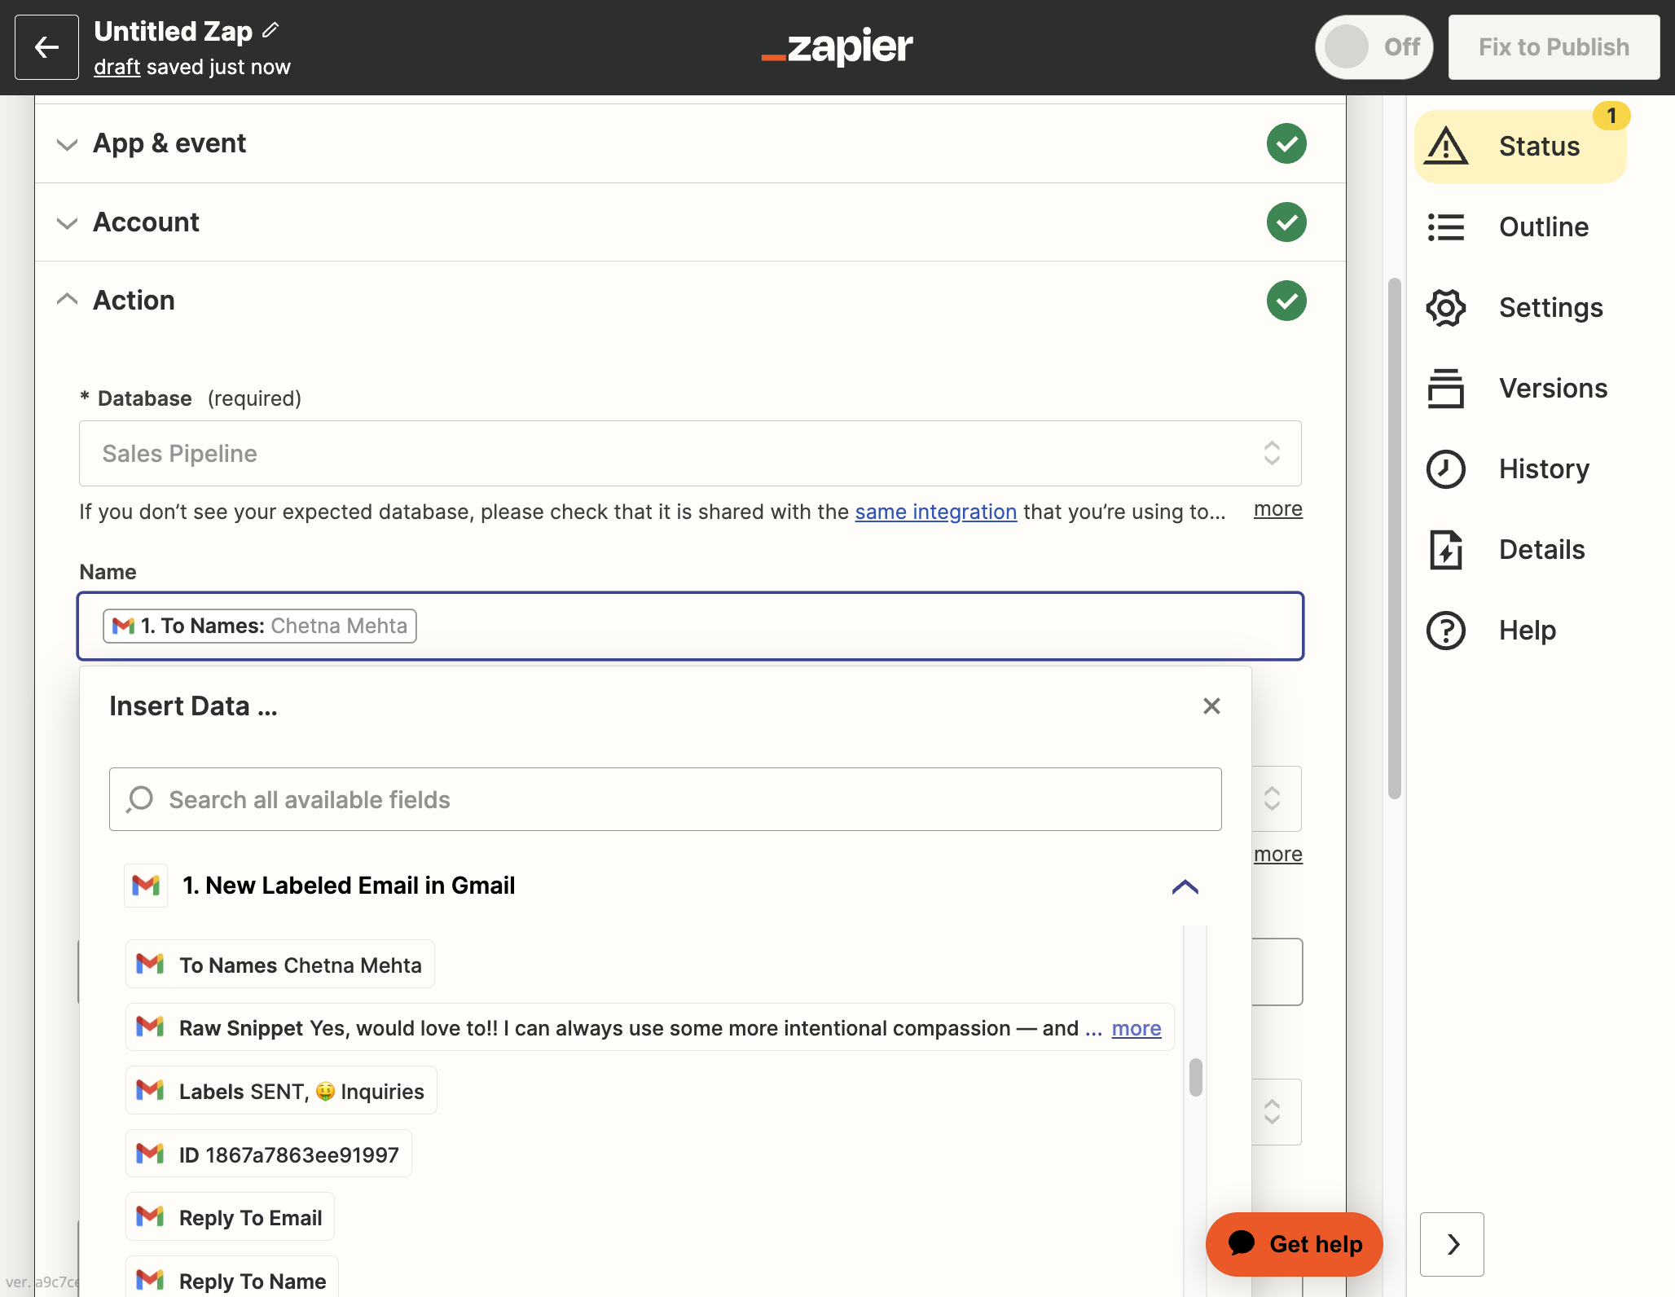Viewport: 1675px width, 1297px height.
Task: Select Labels SENT, Inquiries field
Action: 281,1091
